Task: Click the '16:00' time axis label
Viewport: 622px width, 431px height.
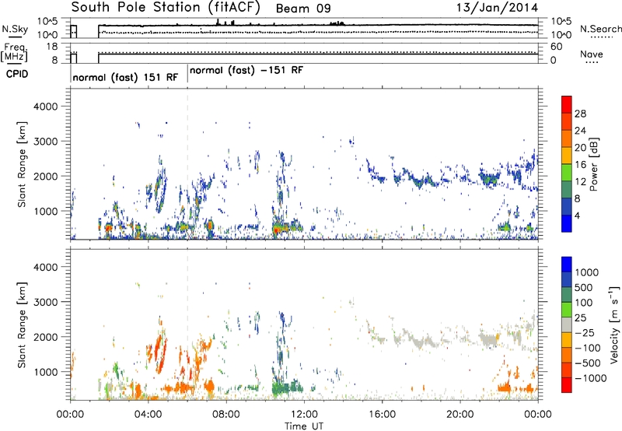Action: [x=382, y=415]
